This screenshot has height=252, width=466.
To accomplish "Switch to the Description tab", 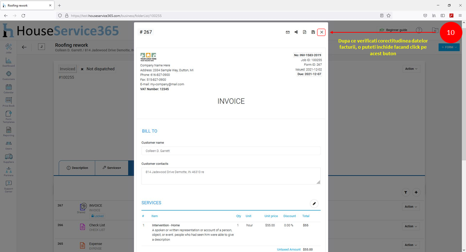I will [77, 168].
